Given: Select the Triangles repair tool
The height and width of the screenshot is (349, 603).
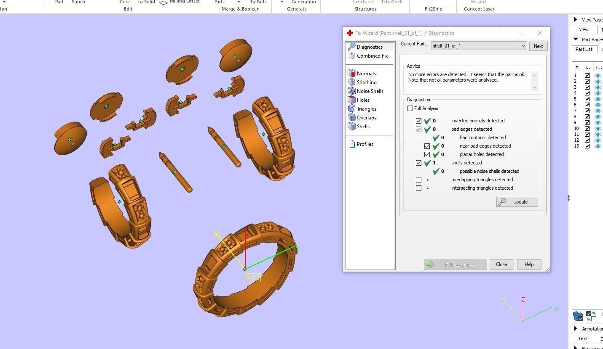Looking at the screenshot, I should (x=362, y=108).
